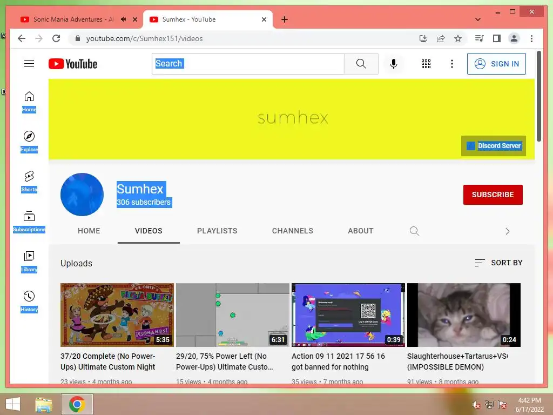Image resolution: width=553 pixels, height=415 pixels.
Task: Open the Sort By dropdown
Action: [498, 263]
